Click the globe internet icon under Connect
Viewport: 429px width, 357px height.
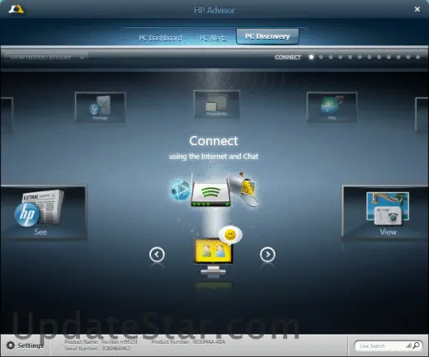pos(180,190)
